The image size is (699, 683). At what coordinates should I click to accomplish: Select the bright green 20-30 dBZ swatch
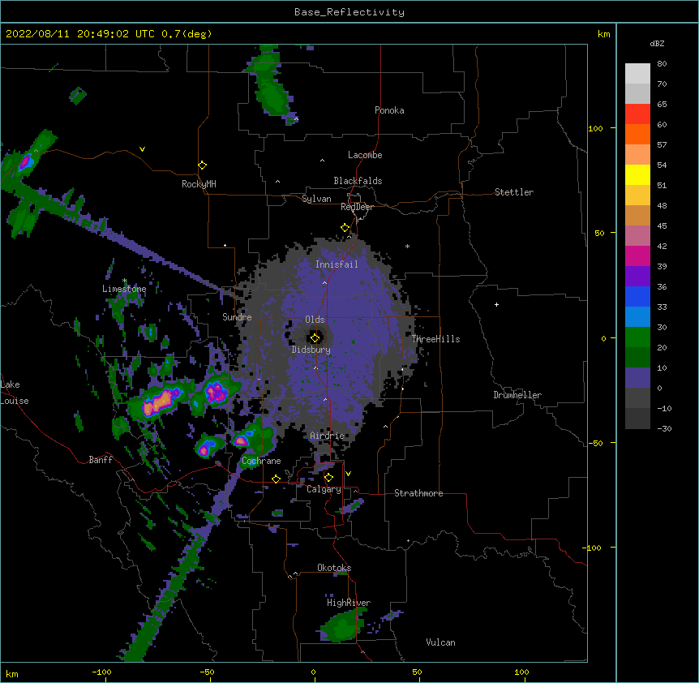pyautogui.click(x=637, y=337)
